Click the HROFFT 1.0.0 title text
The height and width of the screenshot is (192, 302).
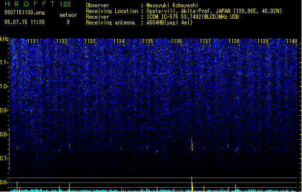coord(37,4)
